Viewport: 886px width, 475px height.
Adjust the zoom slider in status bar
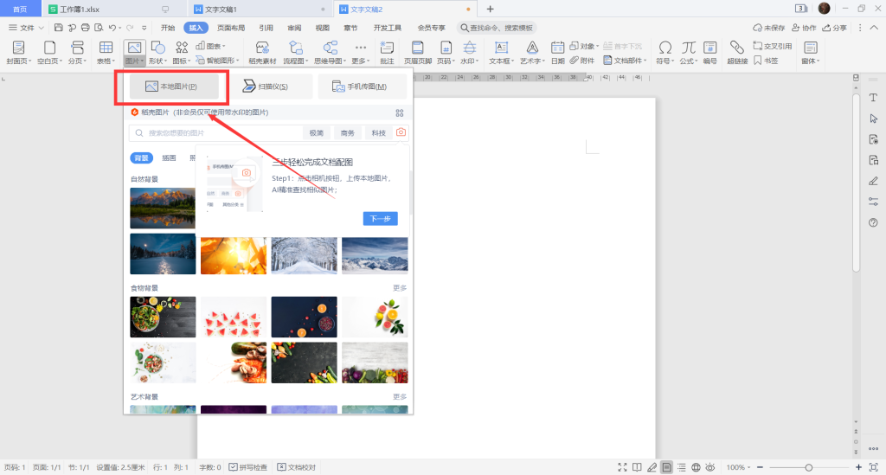(808, 467)
